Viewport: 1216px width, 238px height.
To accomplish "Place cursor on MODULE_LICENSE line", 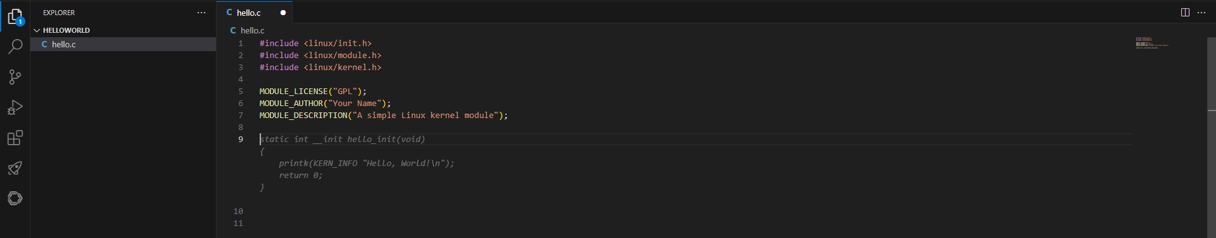I will [x=313, y=92].
